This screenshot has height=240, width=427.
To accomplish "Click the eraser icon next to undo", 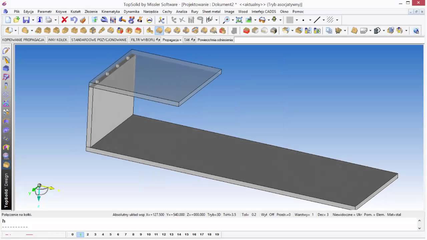I will click(83, 20).
